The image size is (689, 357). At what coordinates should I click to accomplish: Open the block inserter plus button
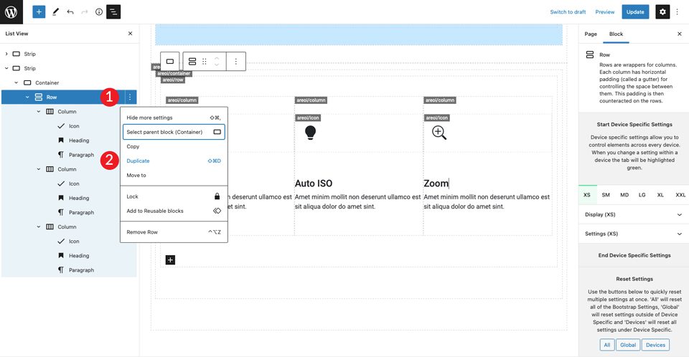[39, 12]
